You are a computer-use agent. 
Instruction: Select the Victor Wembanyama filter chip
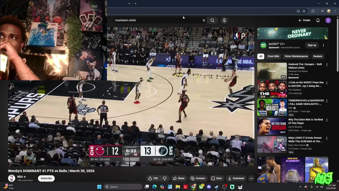tap(296, 56)
